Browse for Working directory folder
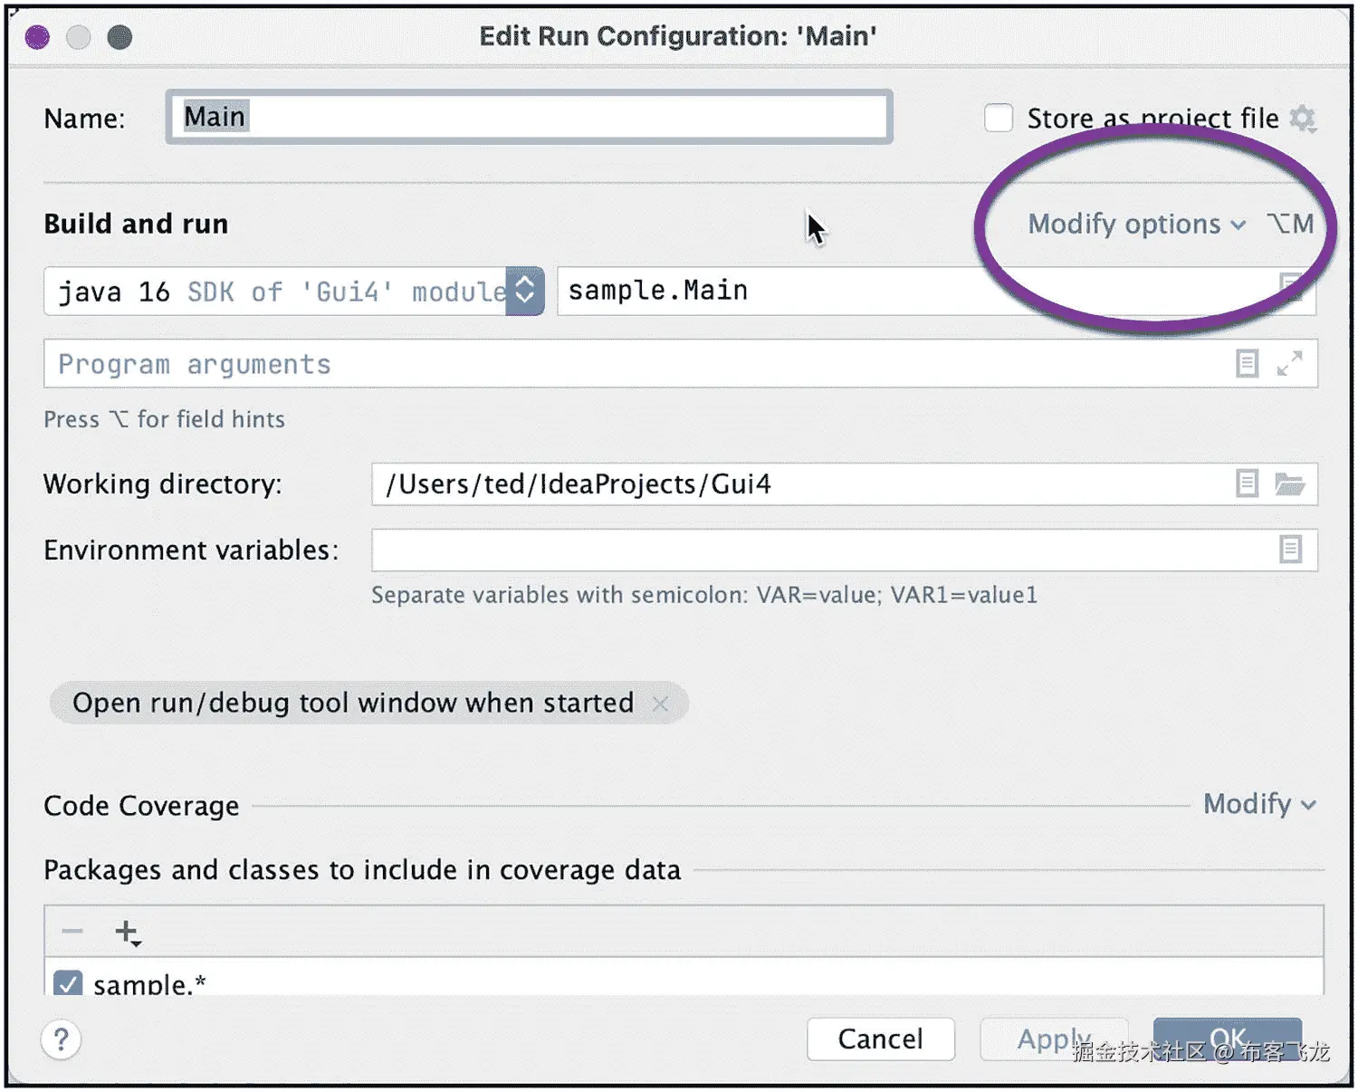This screenshot has height=1092, width=1358. [x=1289, y=484]
